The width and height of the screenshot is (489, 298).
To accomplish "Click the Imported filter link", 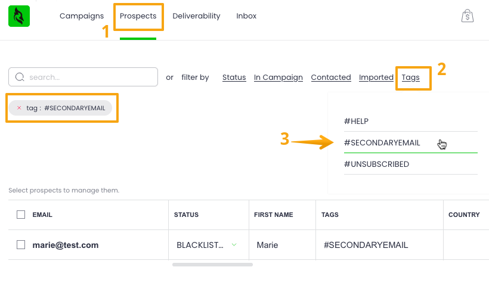I will tap(376, 77).
